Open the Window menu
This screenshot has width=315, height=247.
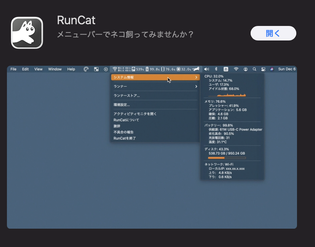pos(55,69)
